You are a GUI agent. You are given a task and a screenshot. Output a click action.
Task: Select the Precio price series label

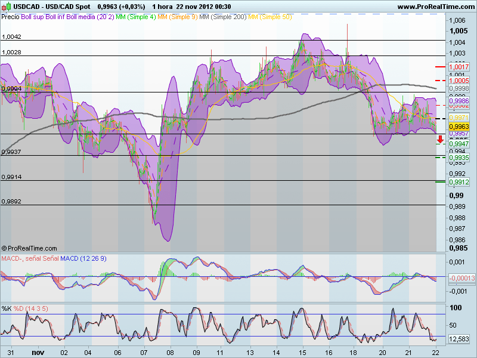click(10, 18)
